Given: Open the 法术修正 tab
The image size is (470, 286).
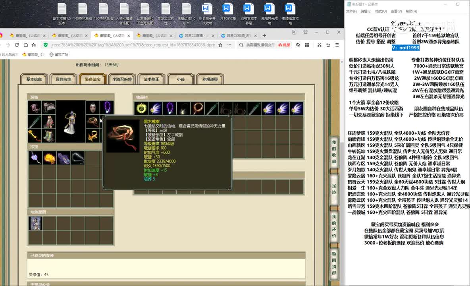Looking at the screenshot, I should click(x=151, y=79).
